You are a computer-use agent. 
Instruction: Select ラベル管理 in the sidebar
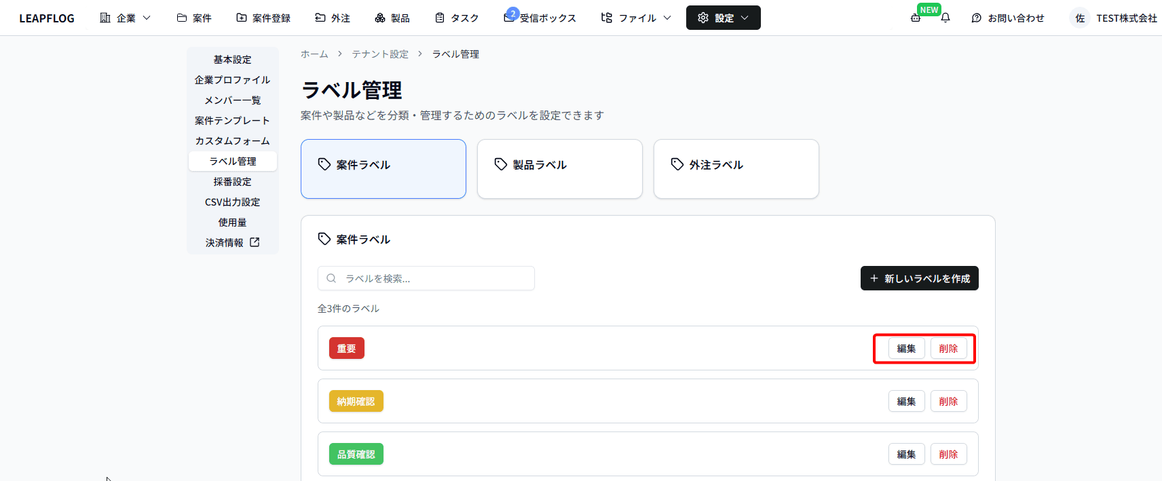click(x=233, y=161)
